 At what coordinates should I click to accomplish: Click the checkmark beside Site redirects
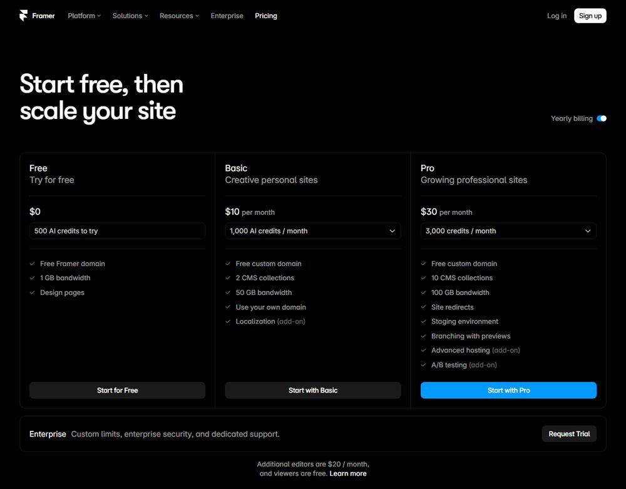[x=424, y=307]
